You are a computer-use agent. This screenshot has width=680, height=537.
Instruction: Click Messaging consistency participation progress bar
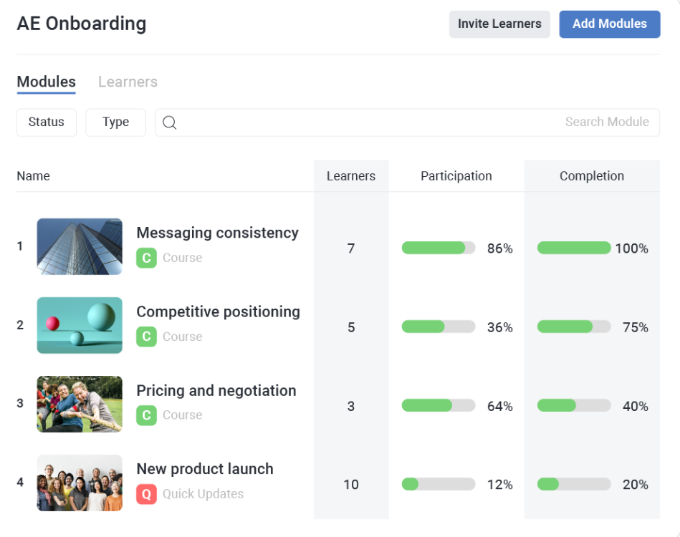pyautogui.click(x=439, y=248)
